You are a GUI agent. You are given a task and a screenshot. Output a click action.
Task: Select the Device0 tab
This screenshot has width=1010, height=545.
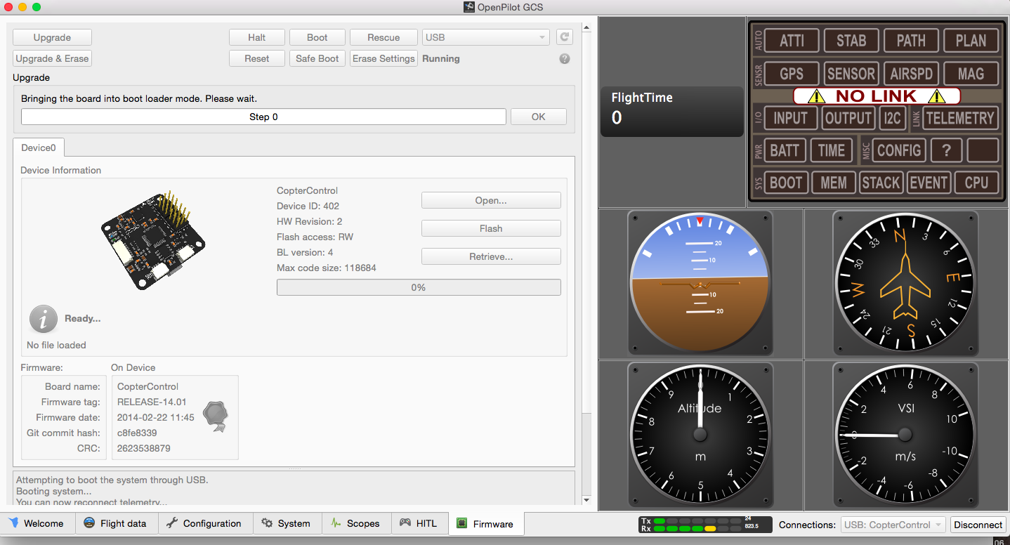pos(39,147)
